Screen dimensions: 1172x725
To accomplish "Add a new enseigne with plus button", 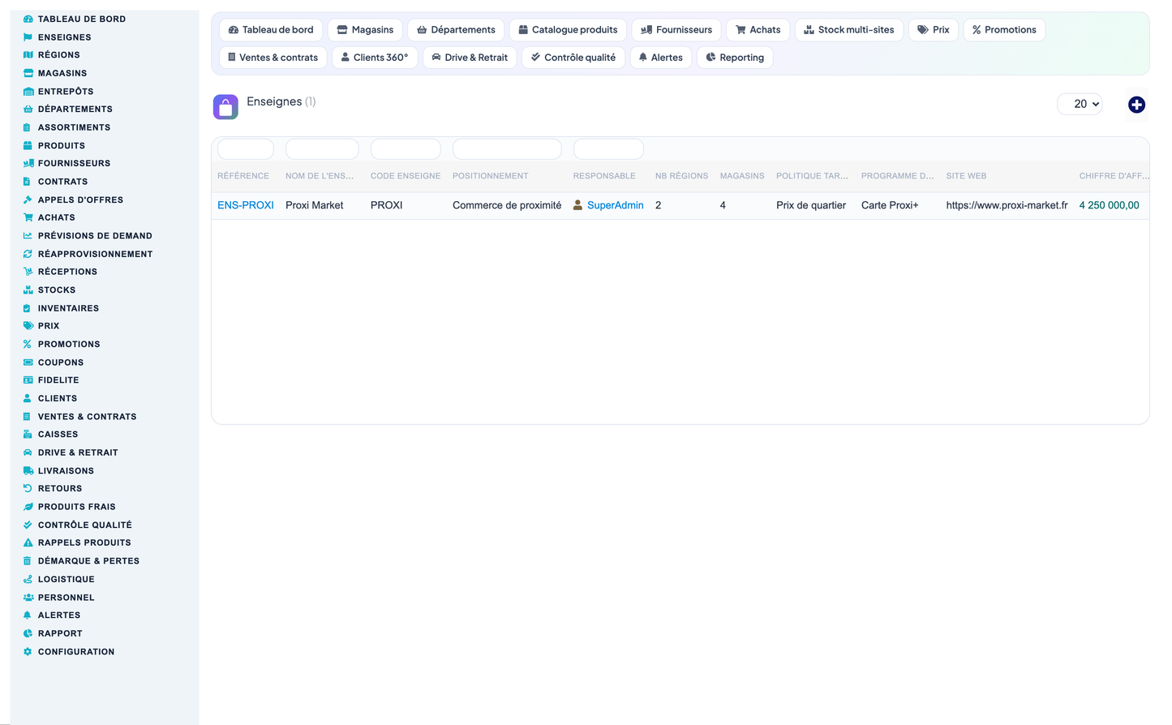I will [1136, 105].
